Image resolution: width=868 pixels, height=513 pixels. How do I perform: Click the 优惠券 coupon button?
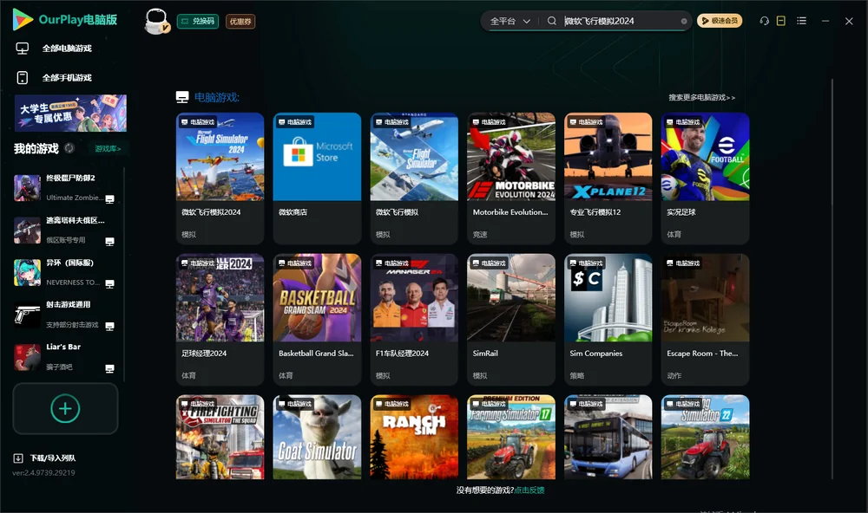[x=240, y=21]
